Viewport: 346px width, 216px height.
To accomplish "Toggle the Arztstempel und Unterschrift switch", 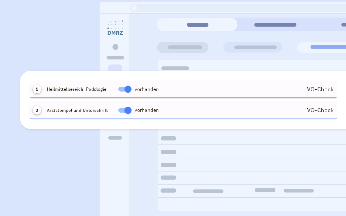I will [x=125, y=110].
